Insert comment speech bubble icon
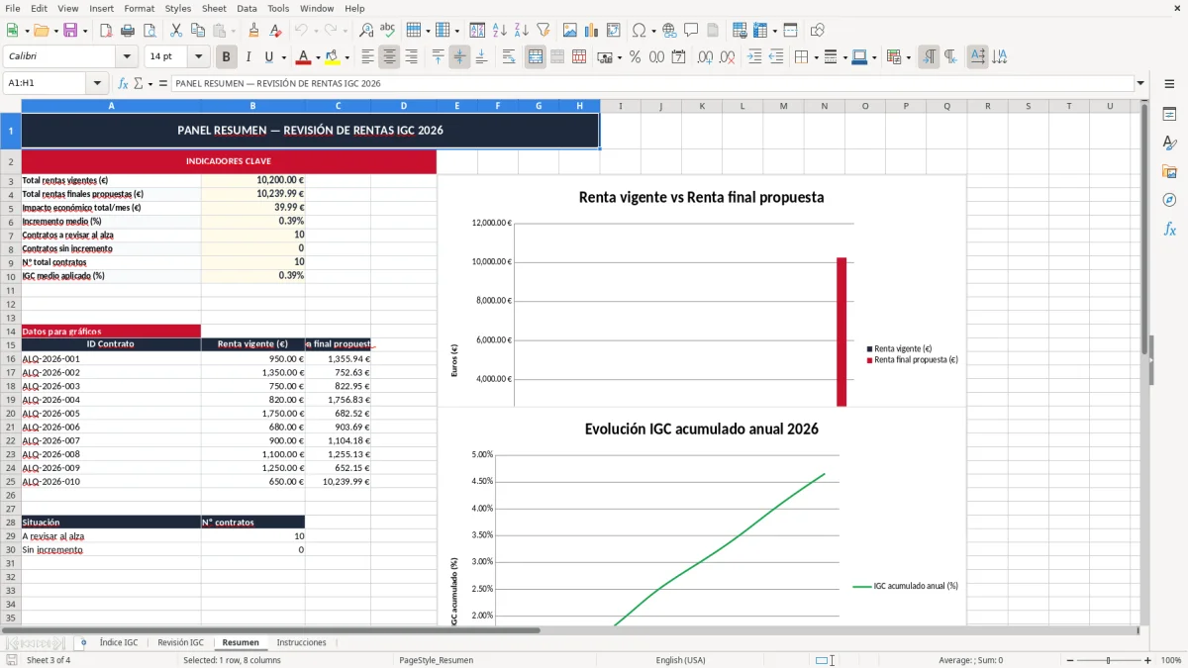This screenshot has height=668, width=1188. (x=691, y=31)
